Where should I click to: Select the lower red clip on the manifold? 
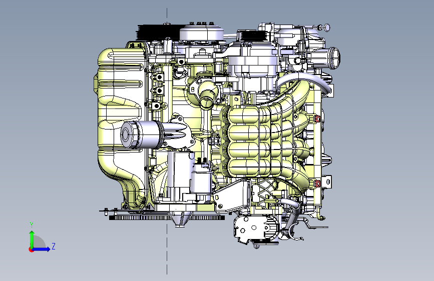(317, 183)
